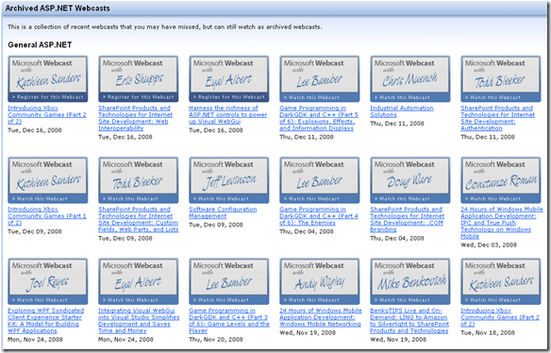This screenshot has height=353, width=551.
Task: Click the date 'Wed, Dec 03, 2008'
Action: point(489,245)
